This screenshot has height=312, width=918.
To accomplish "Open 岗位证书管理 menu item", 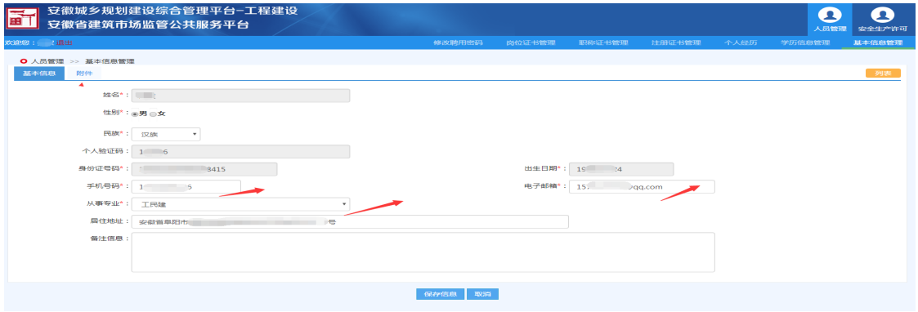I will [531, 42].
